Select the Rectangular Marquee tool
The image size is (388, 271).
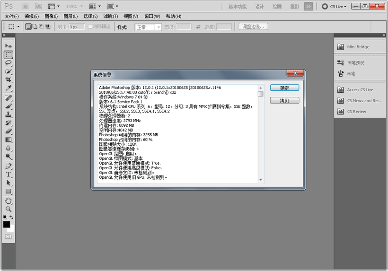(9, 55)
